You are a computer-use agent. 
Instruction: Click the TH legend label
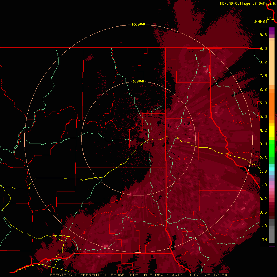click(264, 240)
